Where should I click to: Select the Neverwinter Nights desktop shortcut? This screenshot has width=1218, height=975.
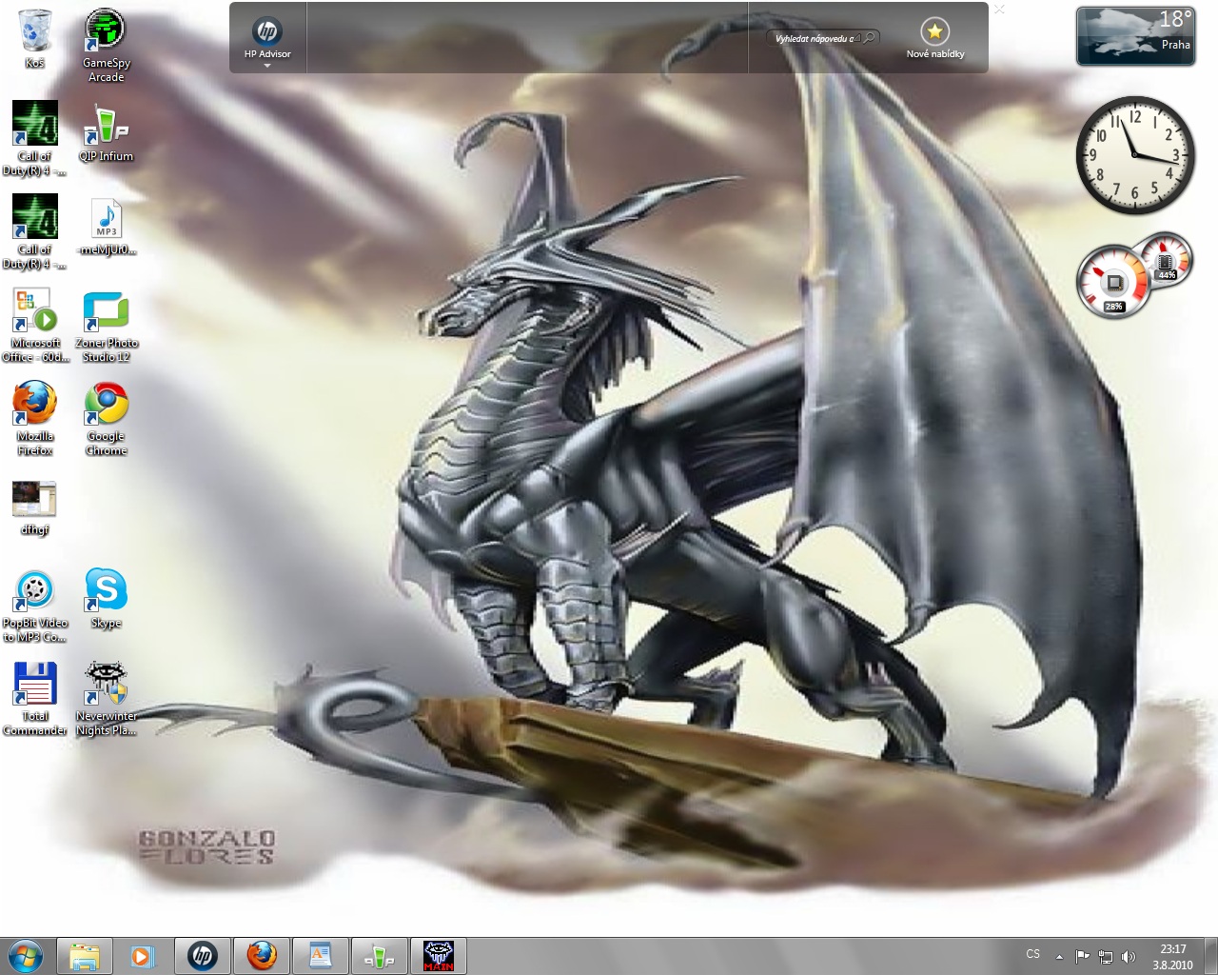coord(106,684)
